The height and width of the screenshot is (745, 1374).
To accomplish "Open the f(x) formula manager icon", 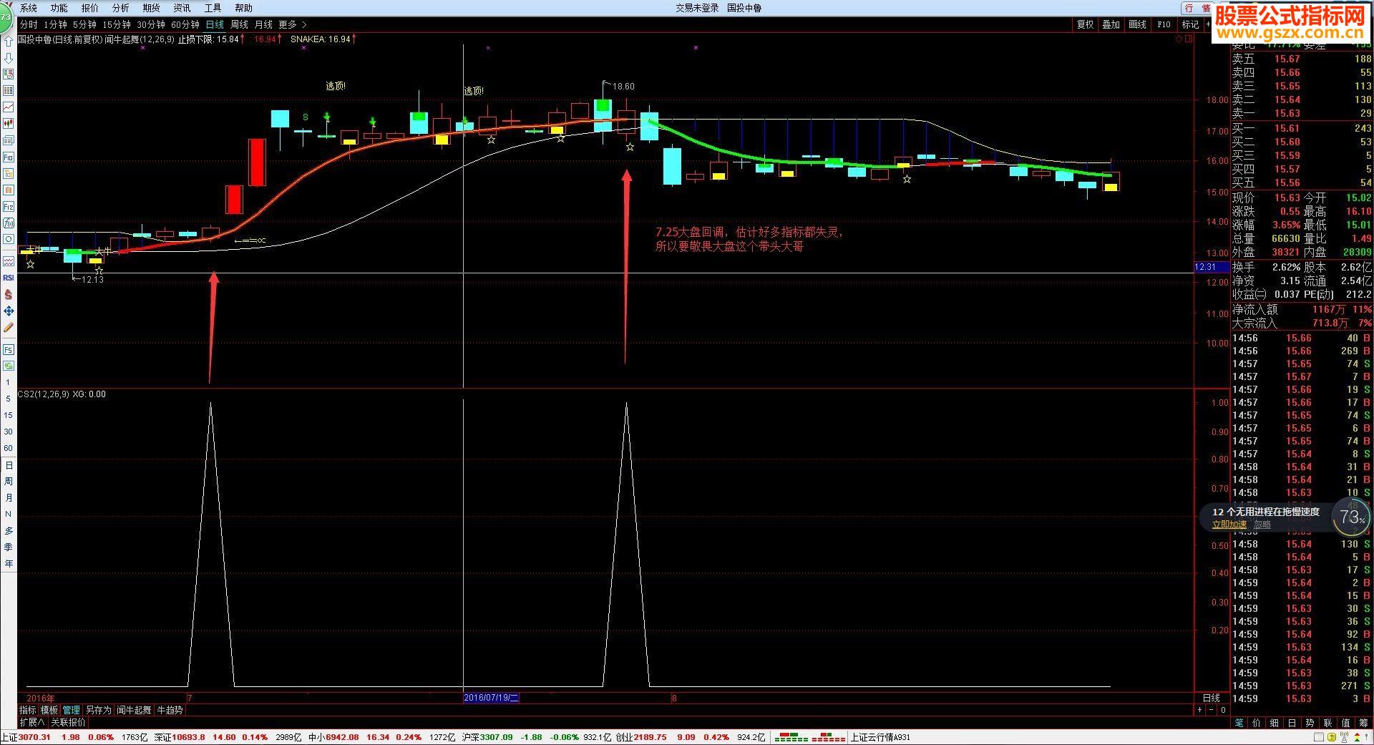I will pyautogui.click(x=9, y=223).
